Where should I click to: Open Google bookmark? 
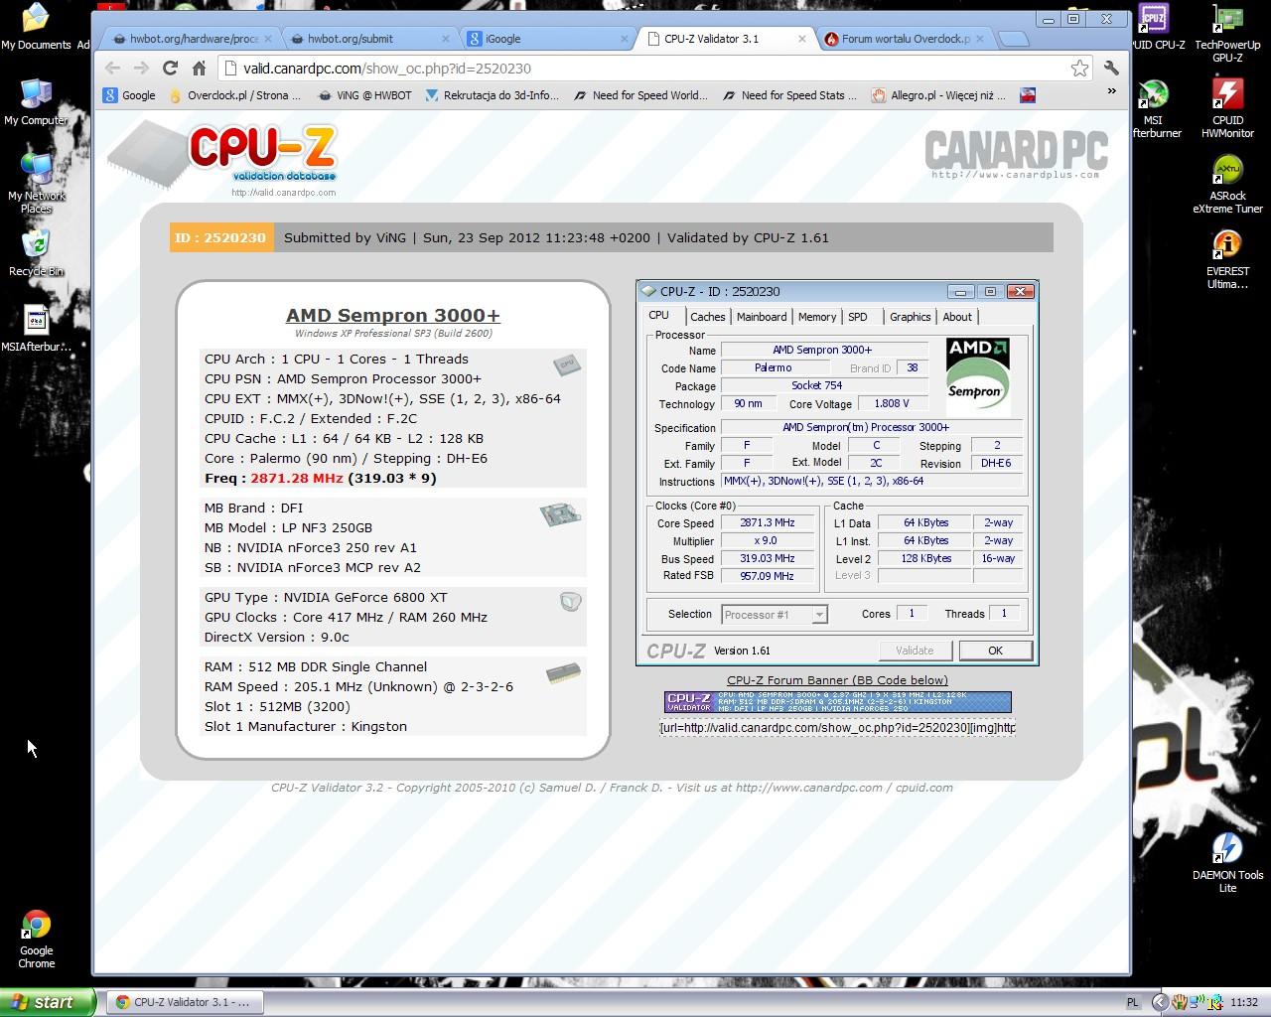(129, 95)
